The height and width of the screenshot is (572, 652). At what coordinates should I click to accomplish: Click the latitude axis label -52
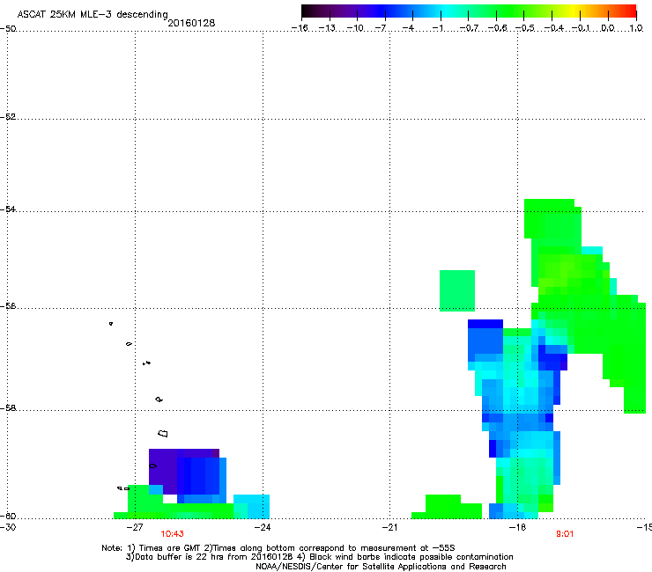[x=8, y=117]
